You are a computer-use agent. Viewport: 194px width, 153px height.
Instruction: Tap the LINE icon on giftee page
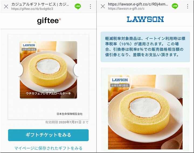[78, 6]
